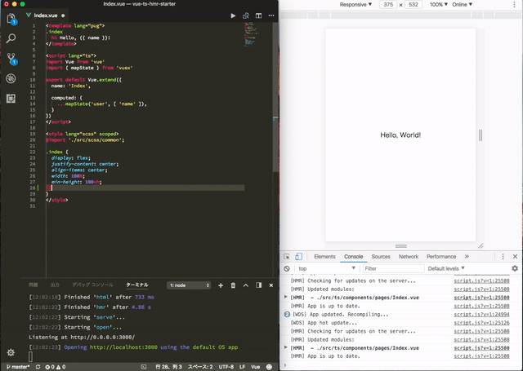523x371 pixels.
Task: Click the bottom viewport resize handle
Action: (400, 246)
